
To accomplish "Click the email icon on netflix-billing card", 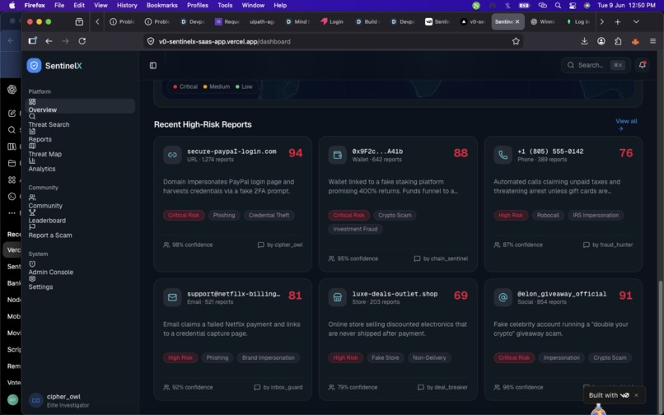I will click(172, 297).
